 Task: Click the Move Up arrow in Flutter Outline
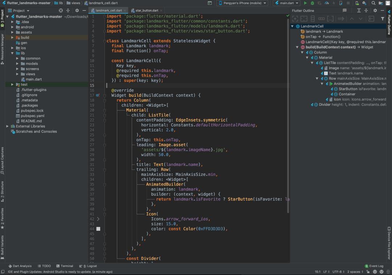coord(351,19)
